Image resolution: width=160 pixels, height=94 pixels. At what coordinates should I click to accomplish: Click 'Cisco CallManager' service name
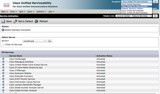point(18,59)
